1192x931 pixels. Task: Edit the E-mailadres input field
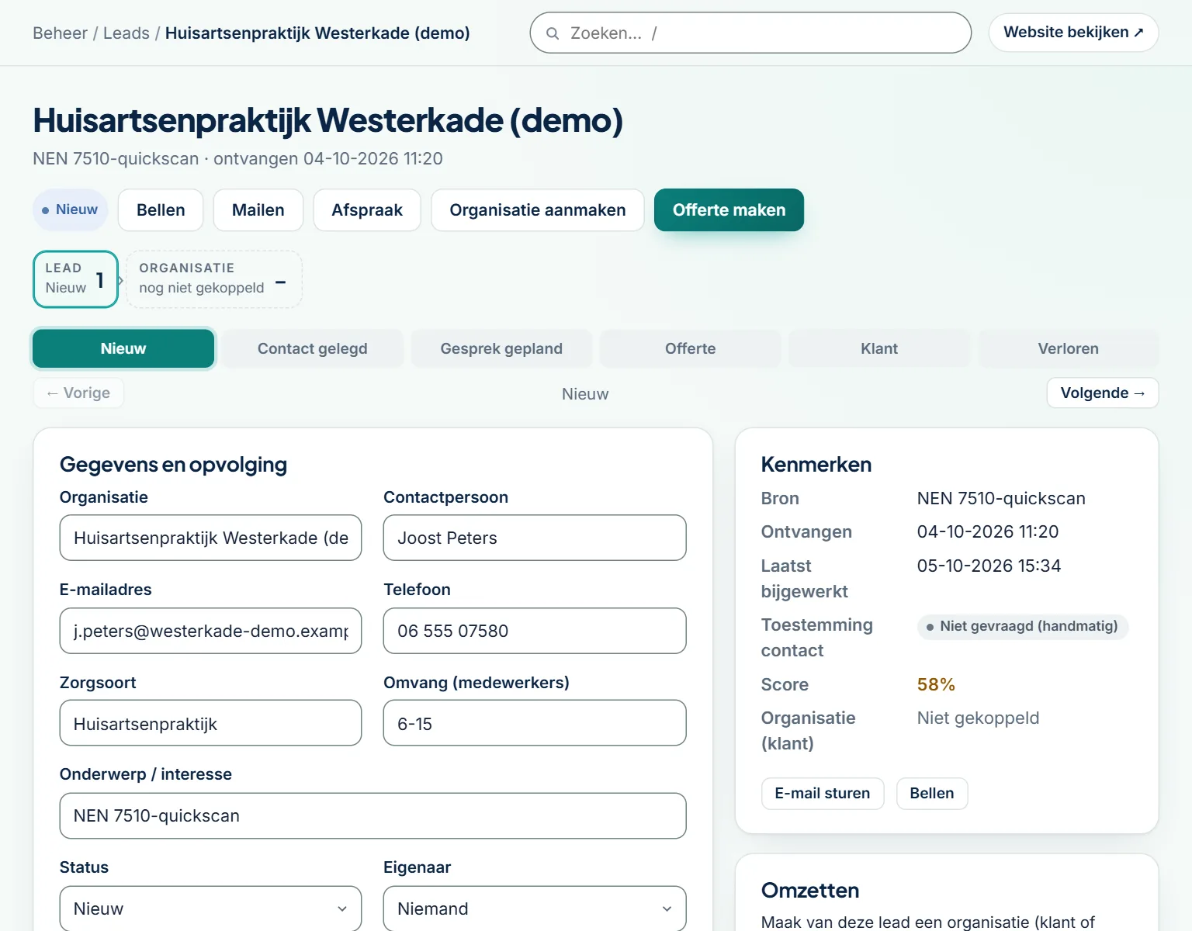tap(210, 631)
